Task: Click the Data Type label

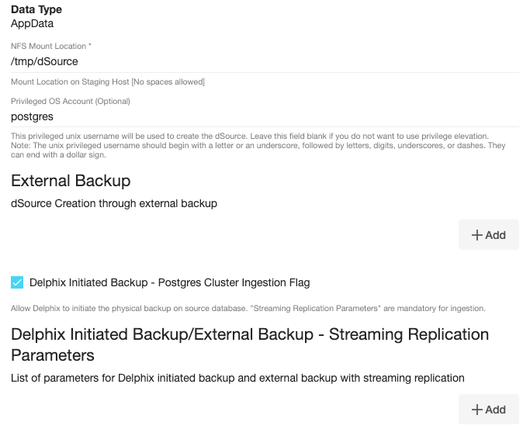Action: (36, 9)
